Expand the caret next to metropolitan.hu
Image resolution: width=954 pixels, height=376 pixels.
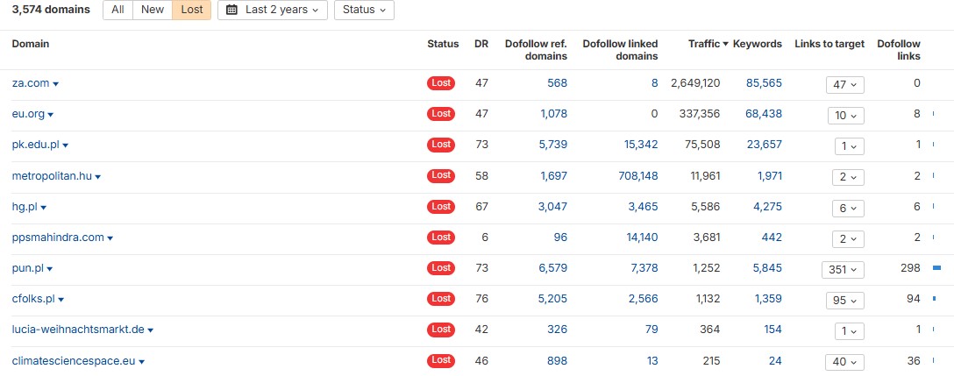pos(98,178)
